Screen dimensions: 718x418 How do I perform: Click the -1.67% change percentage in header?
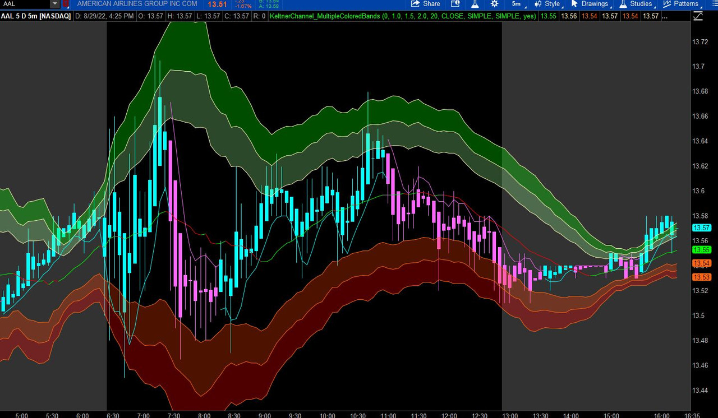point(243,6)
